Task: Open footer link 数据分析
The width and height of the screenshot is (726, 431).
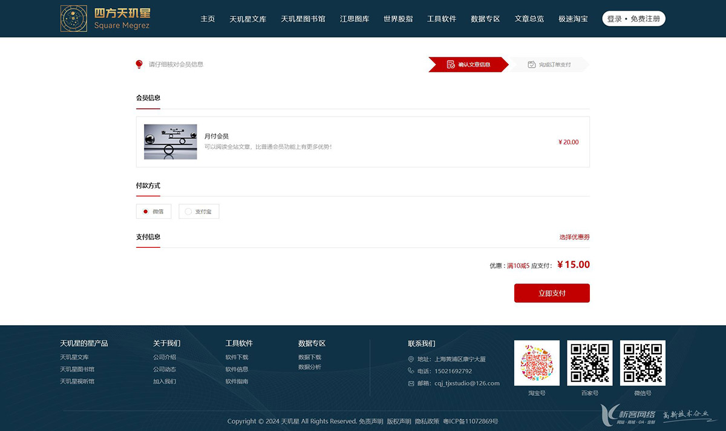Action: 310,367
